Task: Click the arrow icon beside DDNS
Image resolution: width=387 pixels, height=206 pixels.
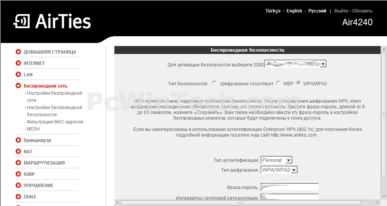Action: [x=18, y=197]
